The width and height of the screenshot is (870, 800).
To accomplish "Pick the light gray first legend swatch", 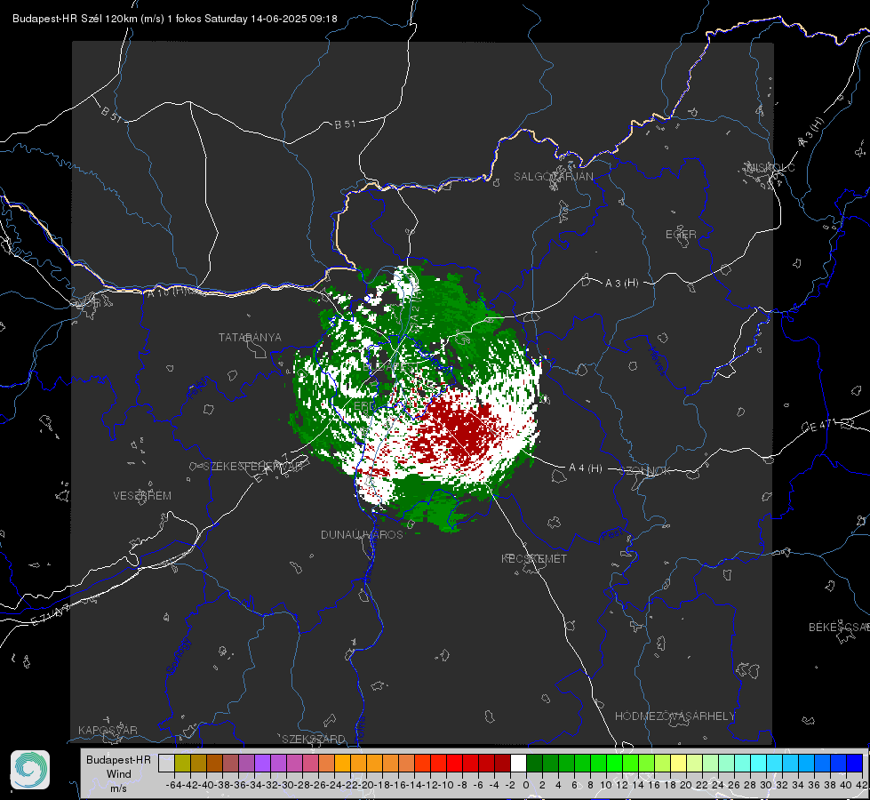I will click(x=166, y=763).
